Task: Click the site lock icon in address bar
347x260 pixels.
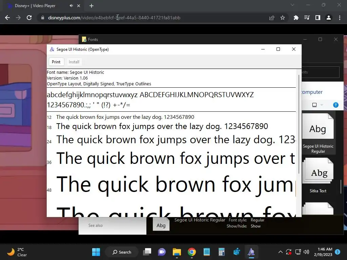Action: tap(43, 18)
